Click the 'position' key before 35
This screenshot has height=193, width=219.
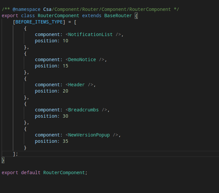tap(46, 141)
